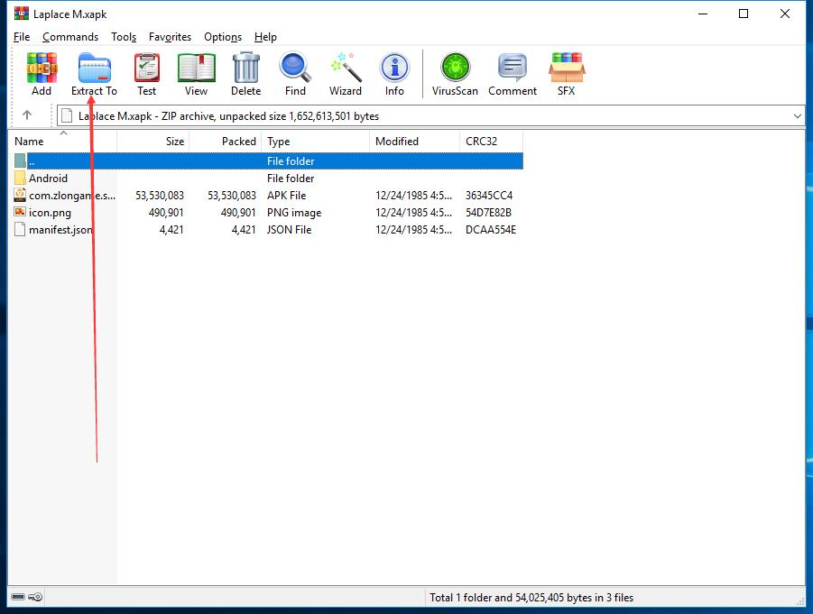This screenshot has width=813, height=614.
Task: Select the manifest.json file
Action: pos(58,230)
